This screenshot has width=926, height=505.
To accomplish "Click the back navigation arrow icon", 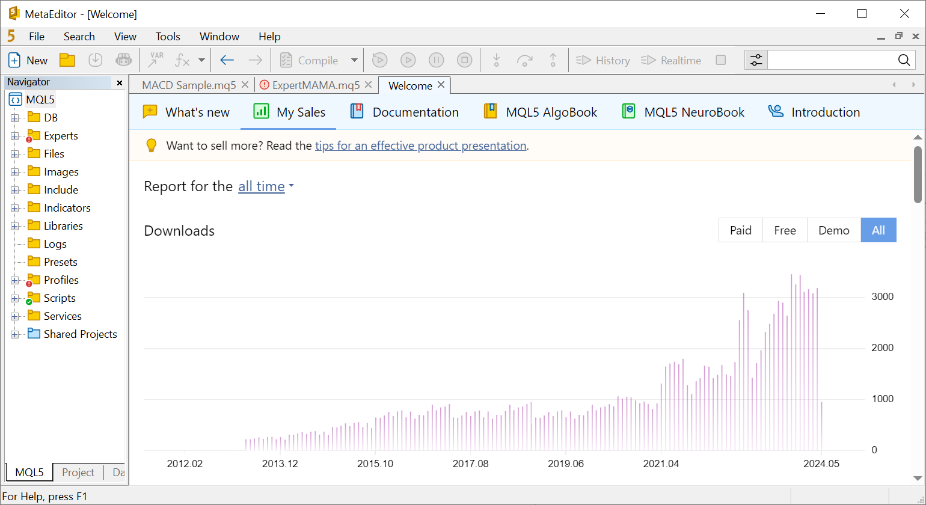I will [x=227, y=60].
